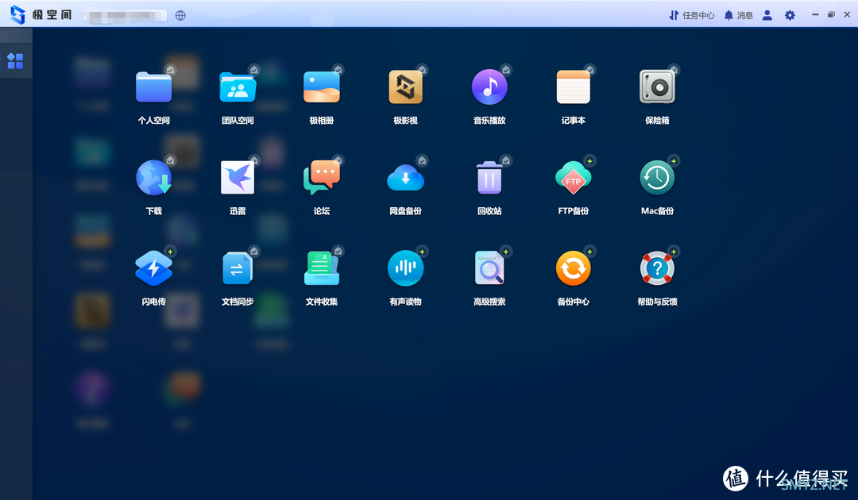The image size is (858, 500).
Task: Toggle the check badge on 网盘备份
Action: 422,160
